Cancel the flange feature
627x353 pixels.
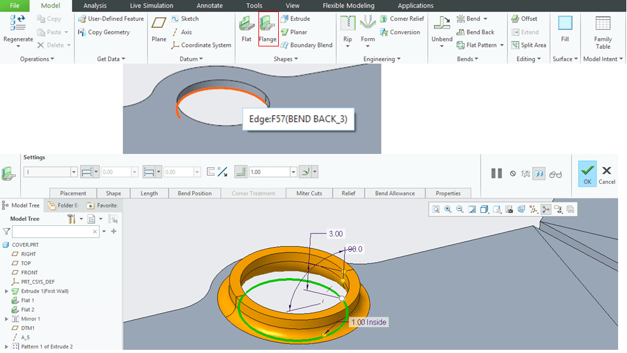click(x=607, y=173)
